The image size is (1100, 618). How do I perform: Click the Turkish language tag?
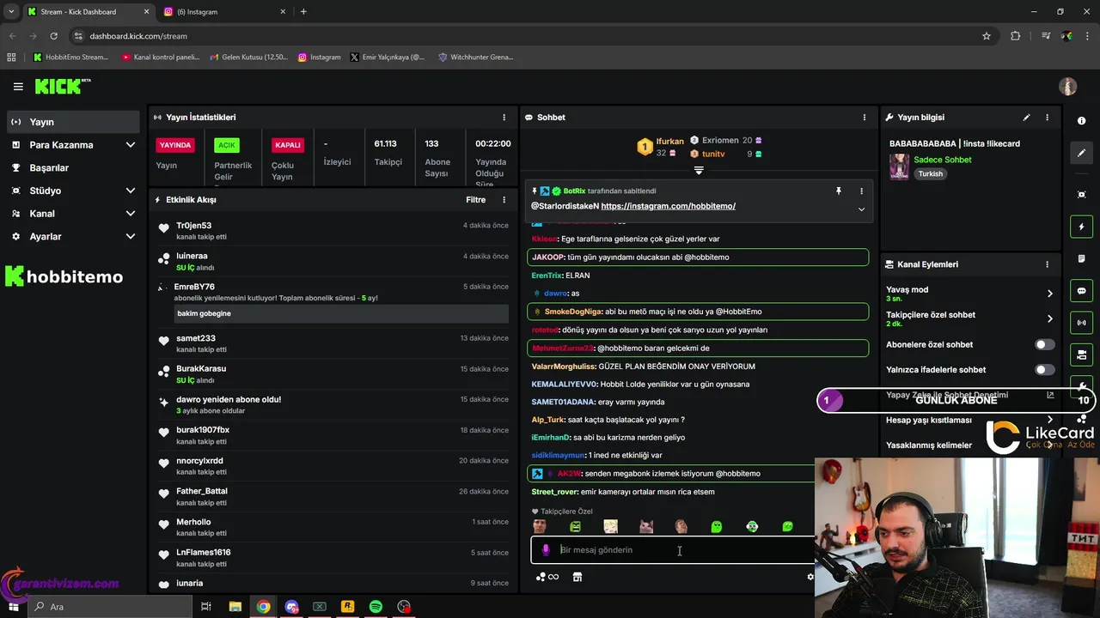click(x=930, y=173)
